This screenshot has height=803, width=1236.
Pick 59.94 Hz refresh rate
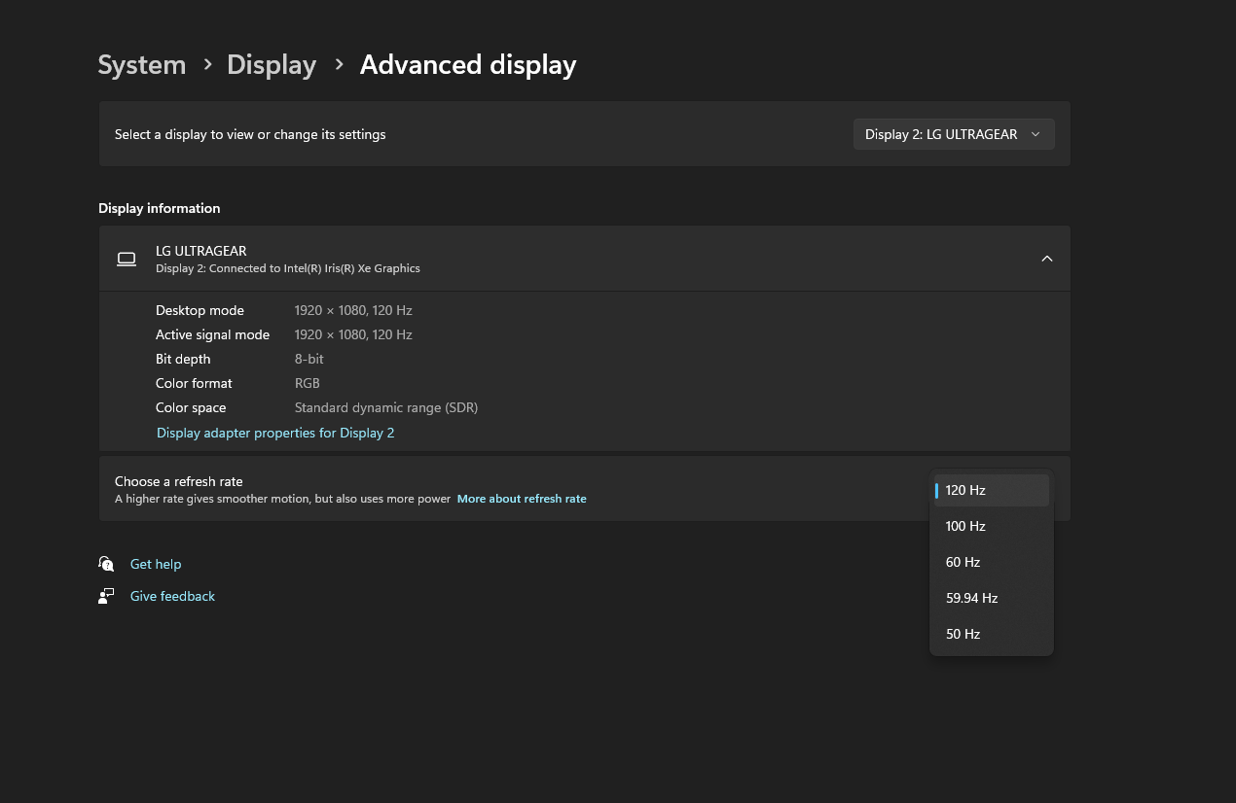coord(991,598)
